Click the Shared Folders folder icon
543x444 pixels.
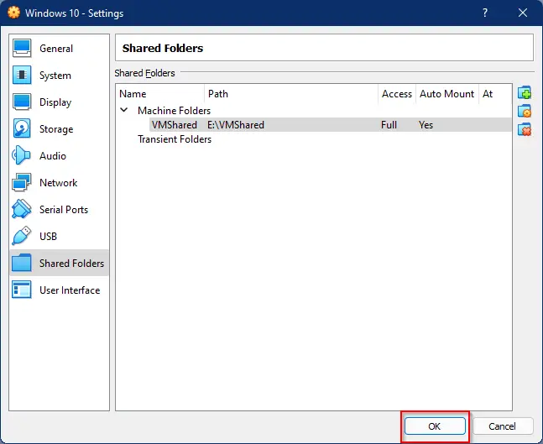(22, 263)
